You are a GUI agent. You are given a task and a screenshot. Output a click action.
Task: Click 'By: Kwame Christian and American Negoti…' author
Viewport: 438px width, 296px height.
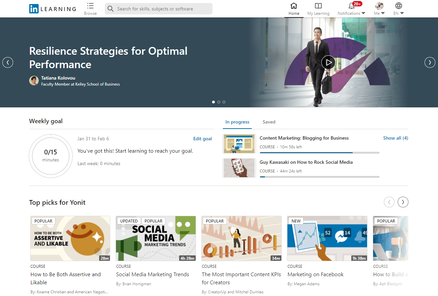(69, 292)
